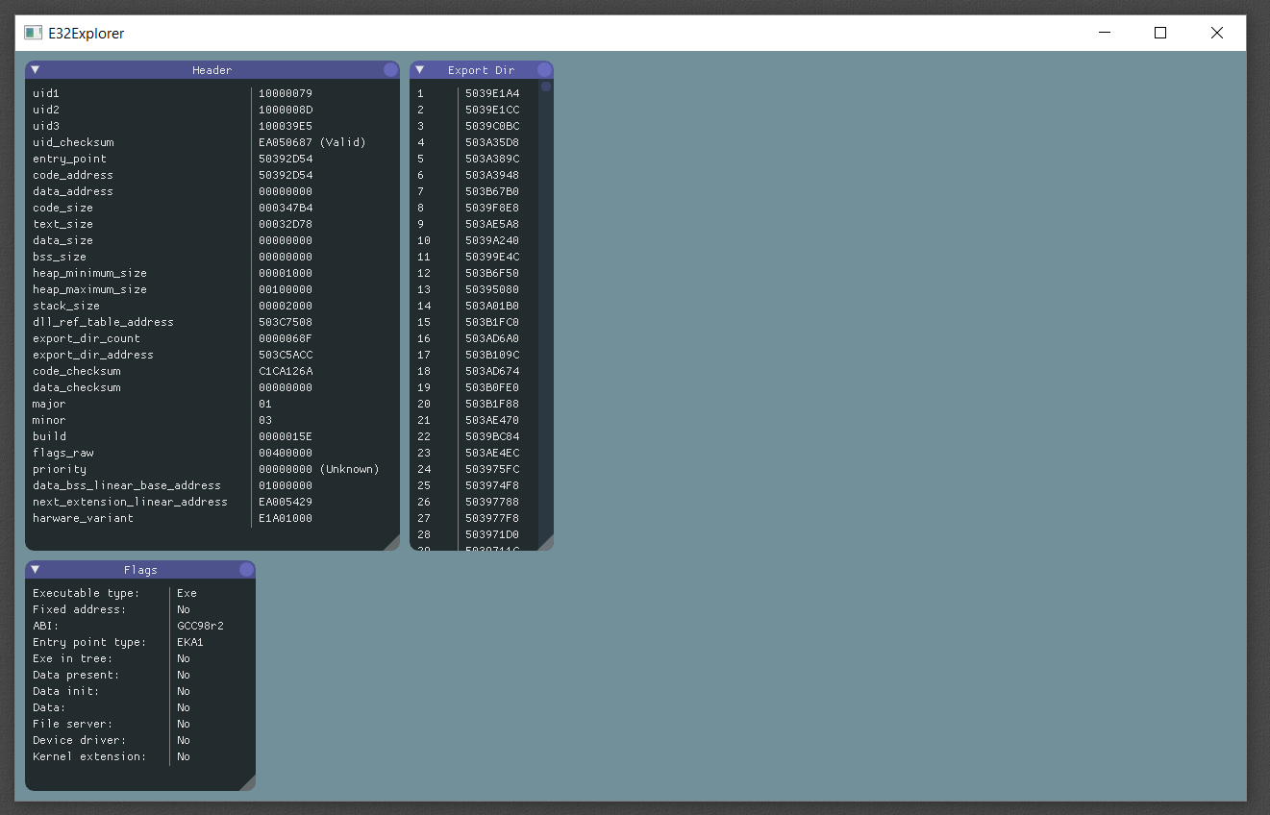Select export_dir_address value 503C5ACC
The image size is (1270, 815).
pos(286,355)
